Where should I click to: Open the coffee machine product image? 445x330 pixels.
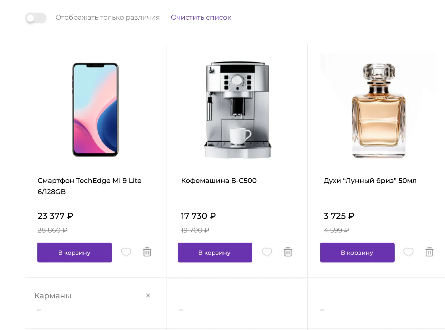pos(237,110)
